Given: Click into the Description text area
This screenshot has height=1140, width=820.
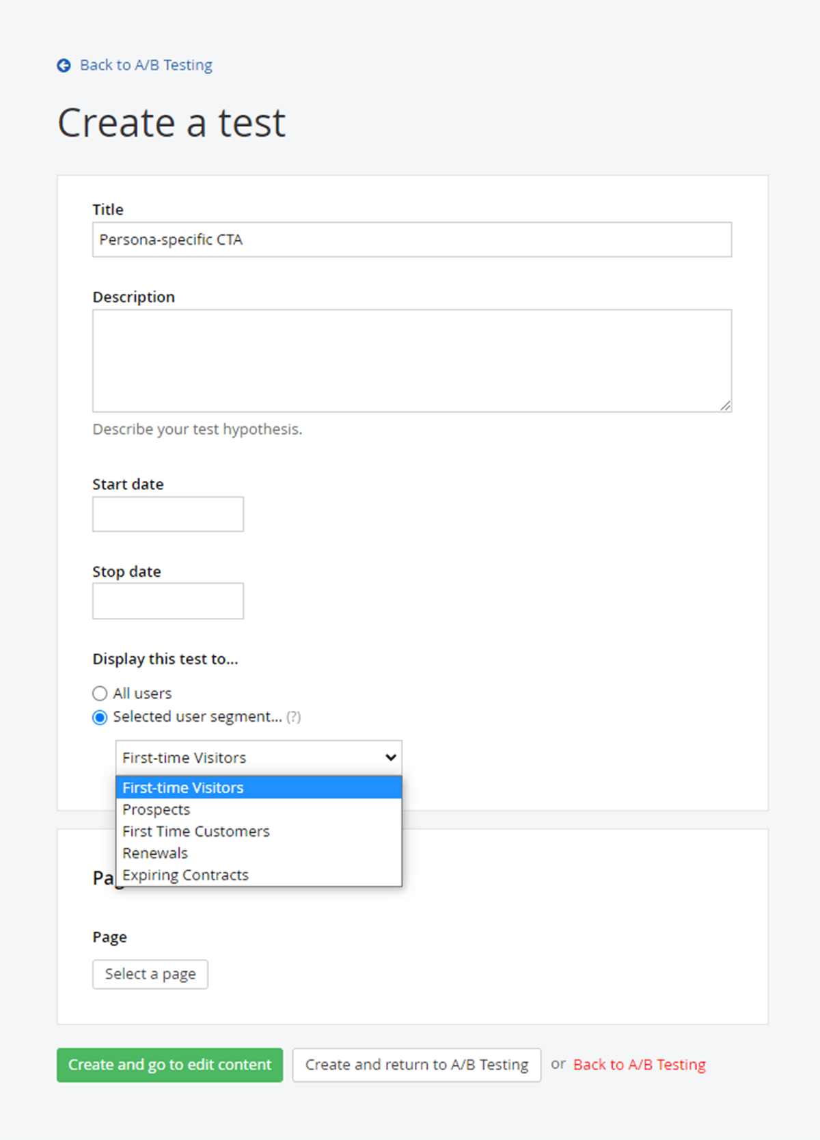Looking at the screenshot, I should coord(412,360).
